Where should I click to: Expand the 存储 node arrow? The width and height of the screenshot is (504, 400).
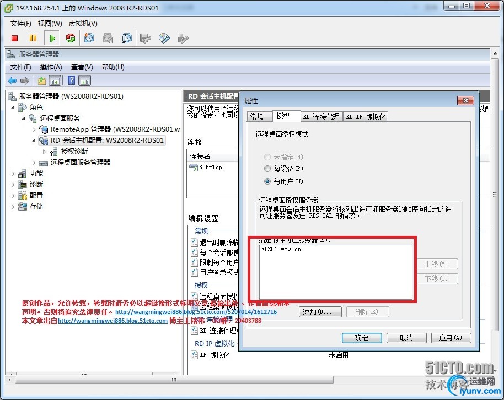pyautogui.click(x=13, y=206)
